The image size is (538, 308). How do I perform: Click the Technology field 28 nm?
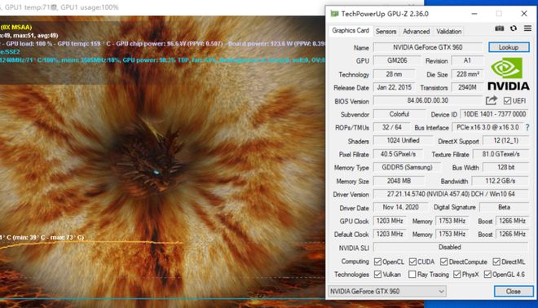394,74
